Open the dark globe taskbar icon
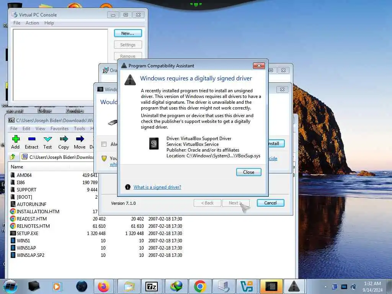This screenshot has height=294, width=392. pyautogui.click(x=82, y=286)
